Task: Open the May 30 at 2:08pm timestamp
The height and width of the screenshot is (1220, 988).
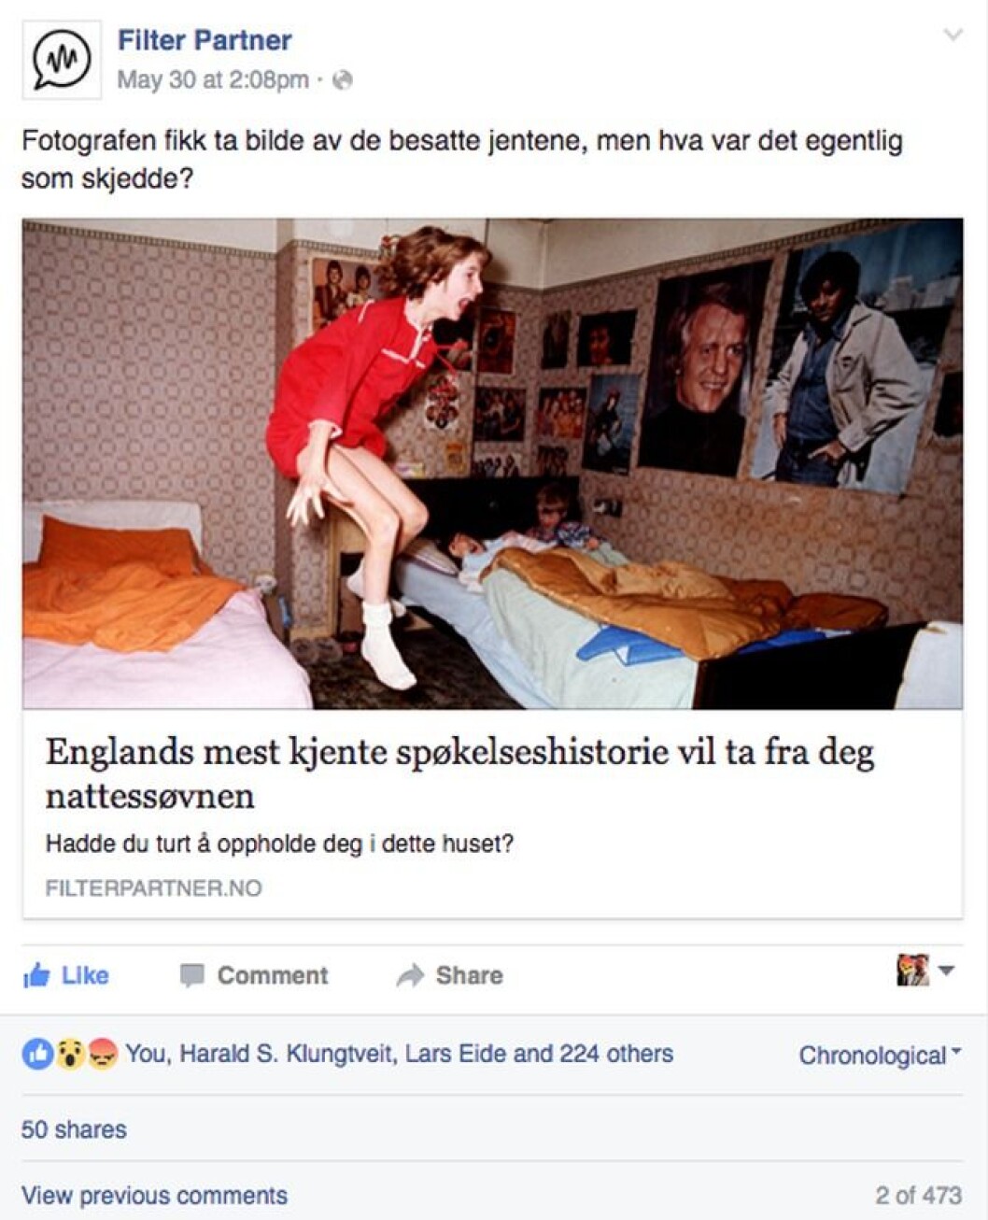Action: [213, 80]
